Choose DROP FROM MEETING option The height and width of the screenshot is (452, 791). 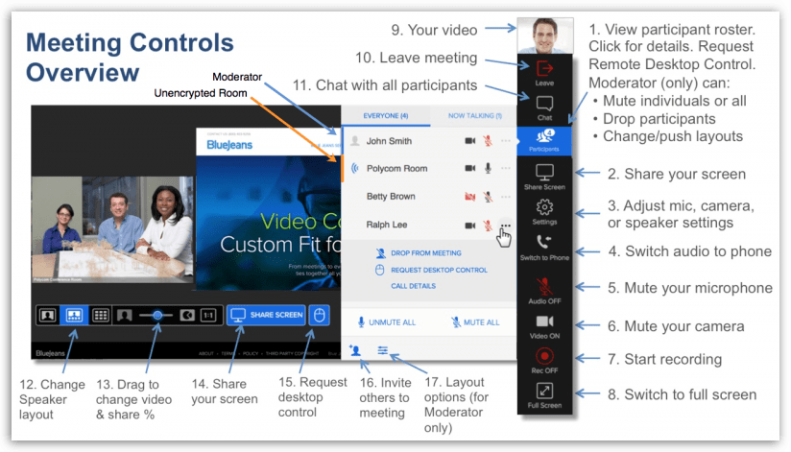pos(419,252)
